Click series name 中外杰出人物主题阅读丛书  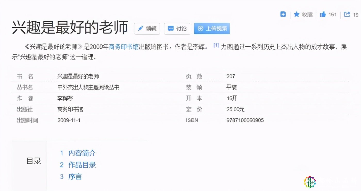pos(88,88)
